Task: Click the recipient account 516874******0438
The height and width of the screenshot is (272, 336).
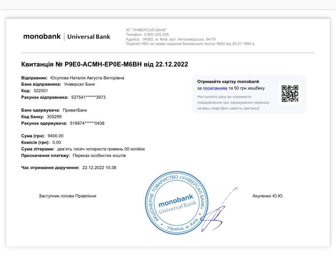Action: point(87,123)
